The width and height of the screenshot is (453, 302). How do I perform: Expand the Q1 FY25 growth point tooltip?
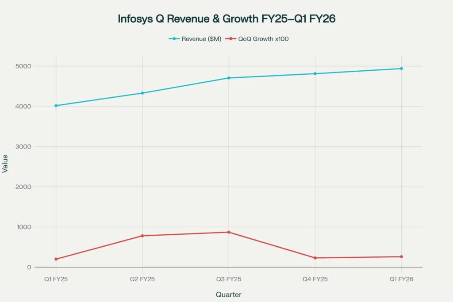[x=56, y=258]
